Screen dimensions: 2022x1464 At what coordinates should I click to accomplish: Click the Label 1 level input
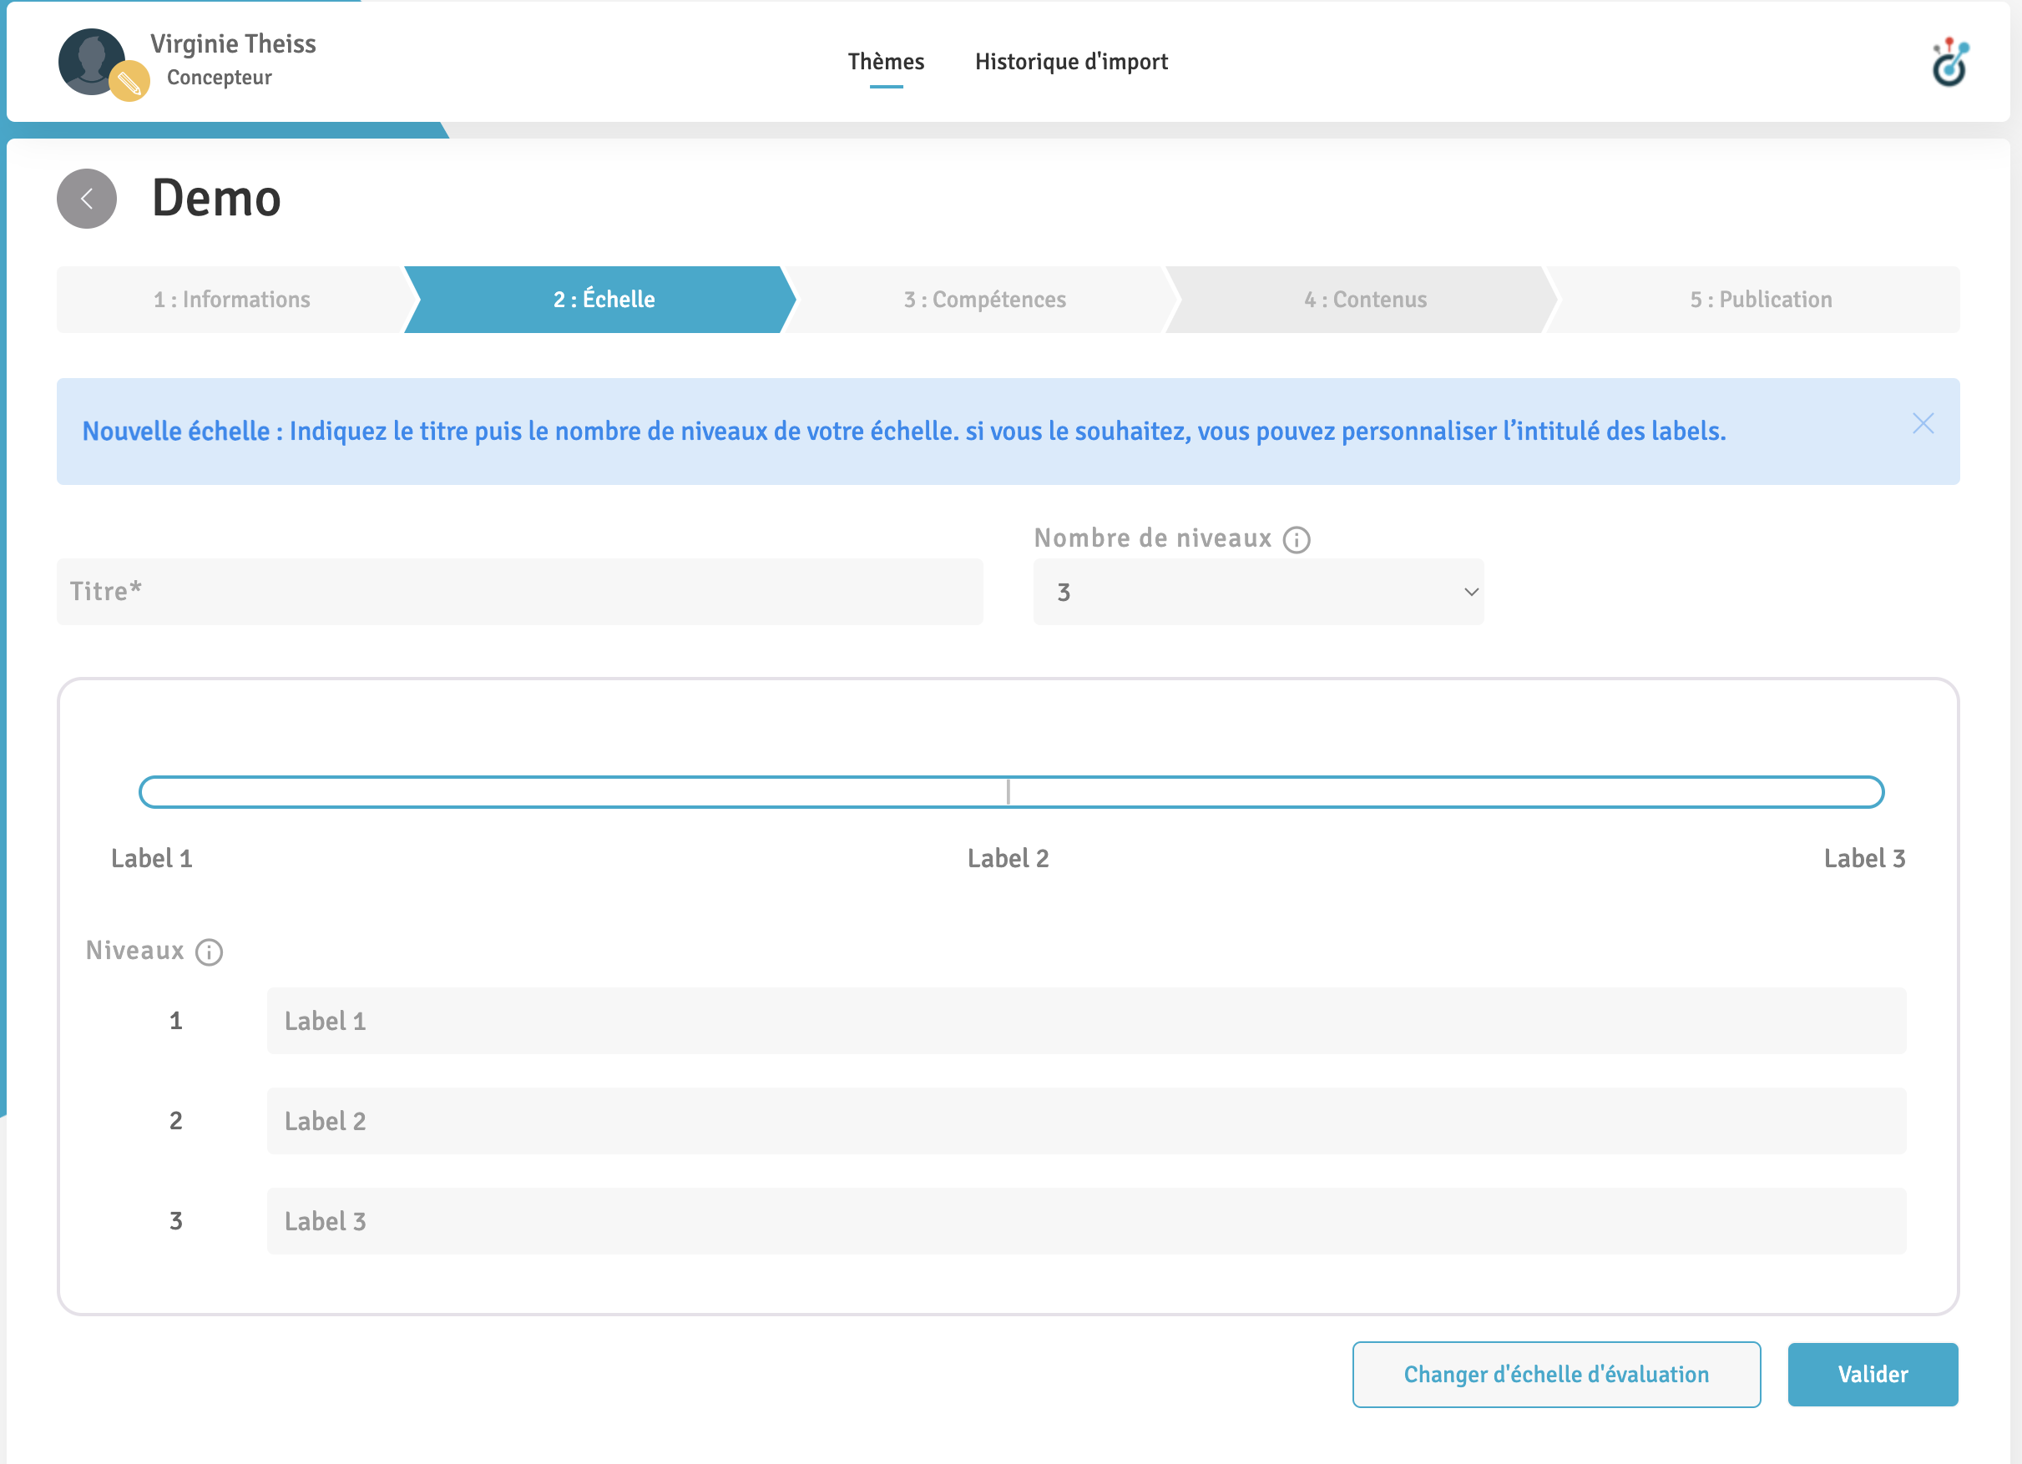[x=1085, y=1021]
